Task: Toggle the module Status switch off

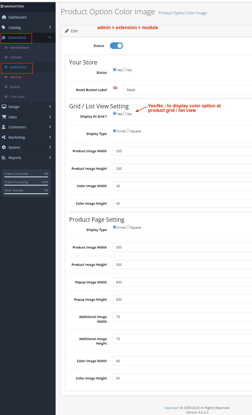Action: 116,46
